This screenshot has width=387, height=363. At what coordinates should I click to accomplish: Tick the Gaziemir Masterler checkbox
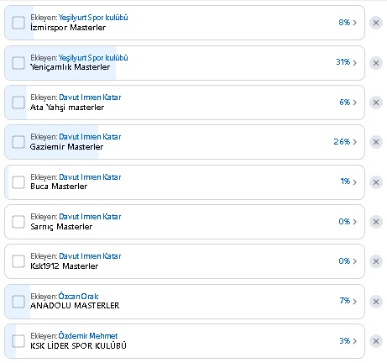click(x=18, y=142)
